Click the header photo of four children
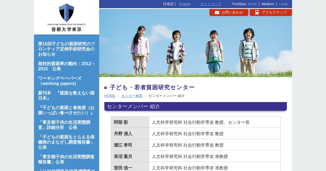This screenshot has height=171, width=326. coord(196,43)
